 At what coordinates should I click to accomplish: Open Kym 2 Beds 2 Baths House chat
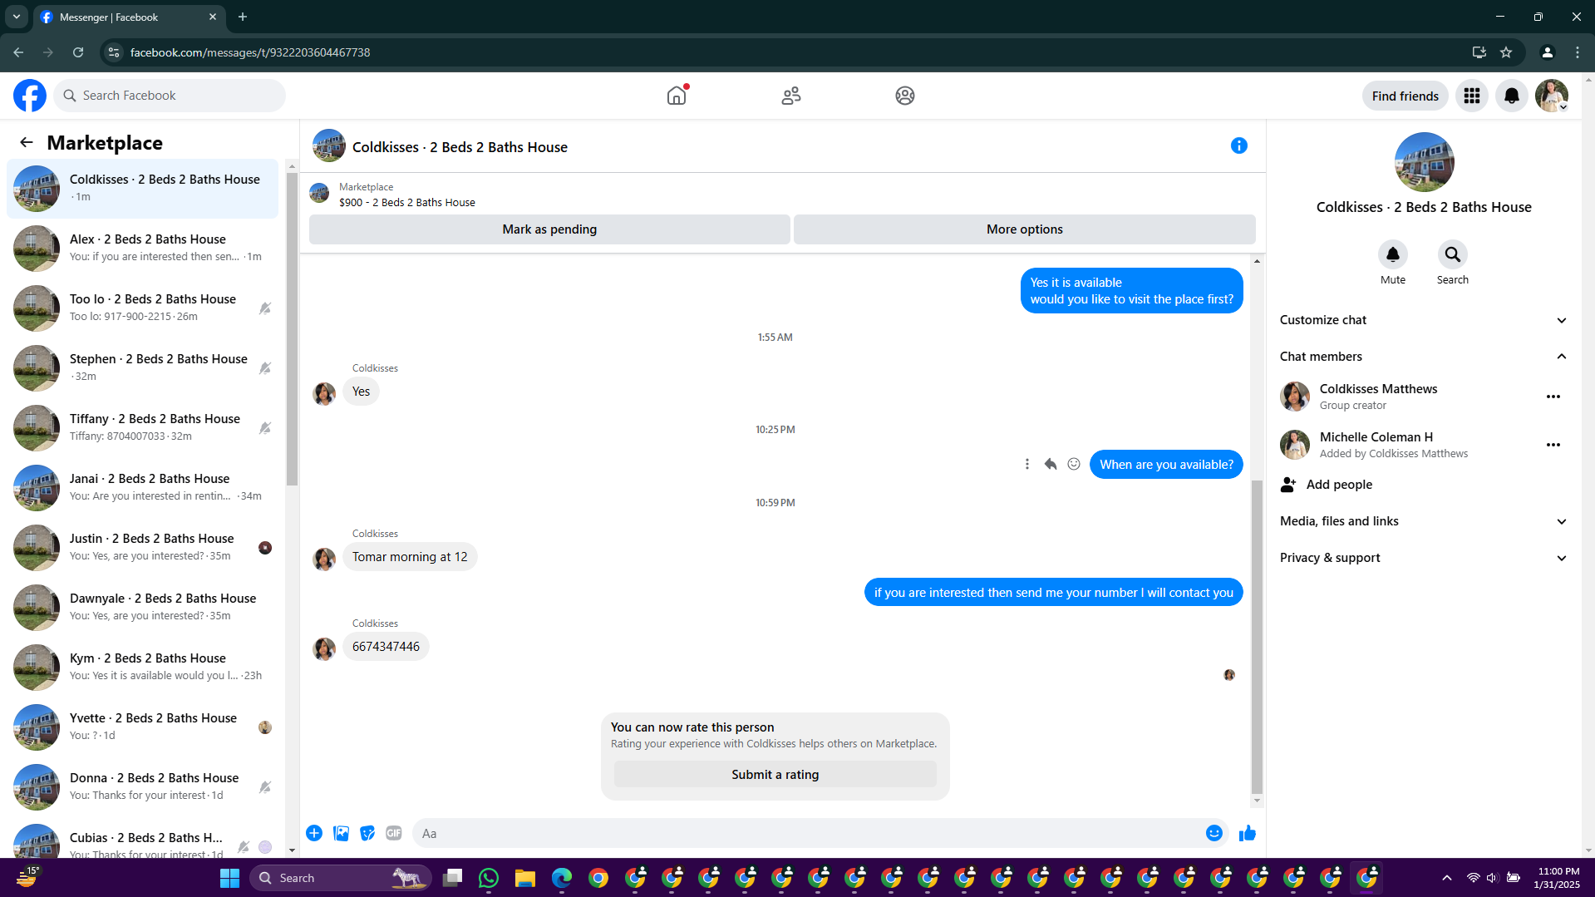point(142,668)
